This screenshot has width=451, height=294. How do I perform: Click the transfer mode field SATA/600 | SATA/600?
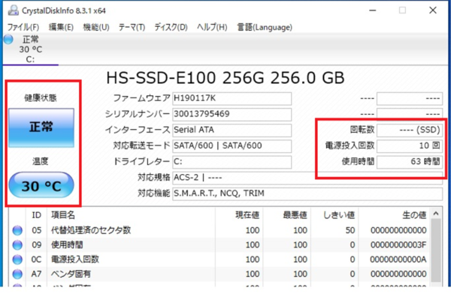point(232,145)
